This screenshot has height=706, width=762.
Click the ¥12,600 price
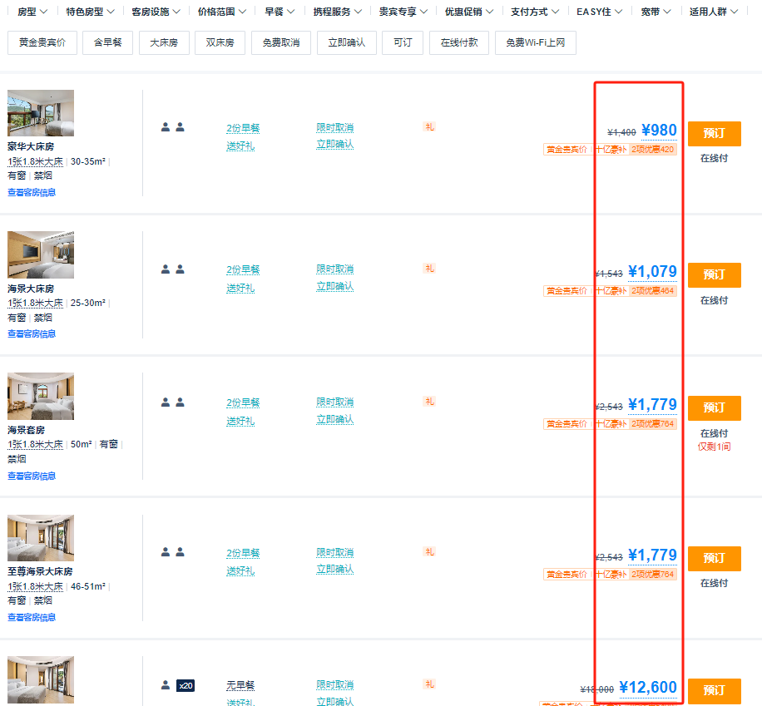[x=648, y=688]
